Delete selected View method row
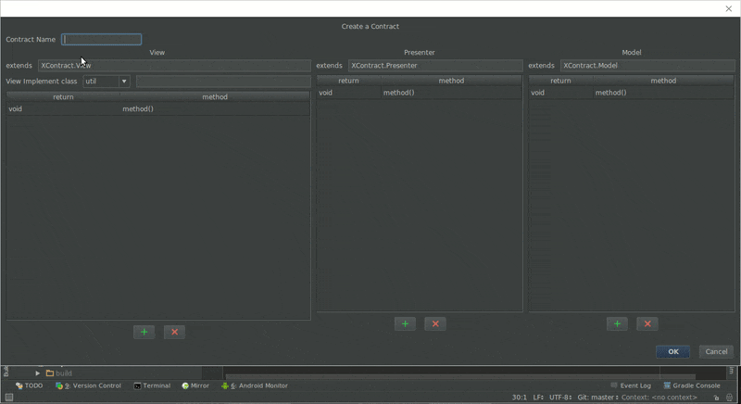The width and height of the screenshot is (741, 404). tap(174, 332)
